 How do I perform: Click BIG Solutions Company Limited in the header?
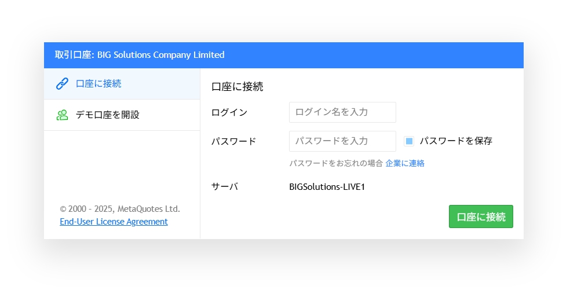(160, 55)
